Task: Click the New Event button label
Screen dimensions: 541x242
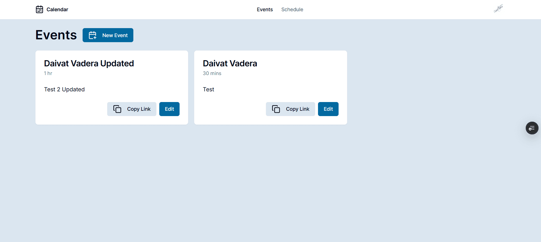Action: (x=115, y=35)
